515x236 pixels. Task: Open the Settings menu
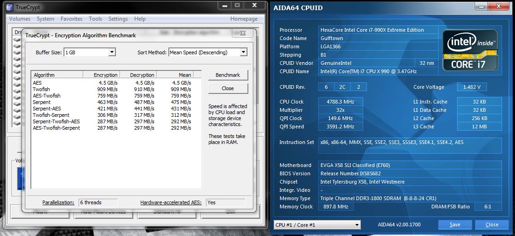tap(118, 19)
